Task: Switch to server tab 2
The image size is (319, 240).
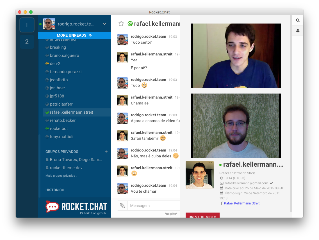Action: (27, 42)
